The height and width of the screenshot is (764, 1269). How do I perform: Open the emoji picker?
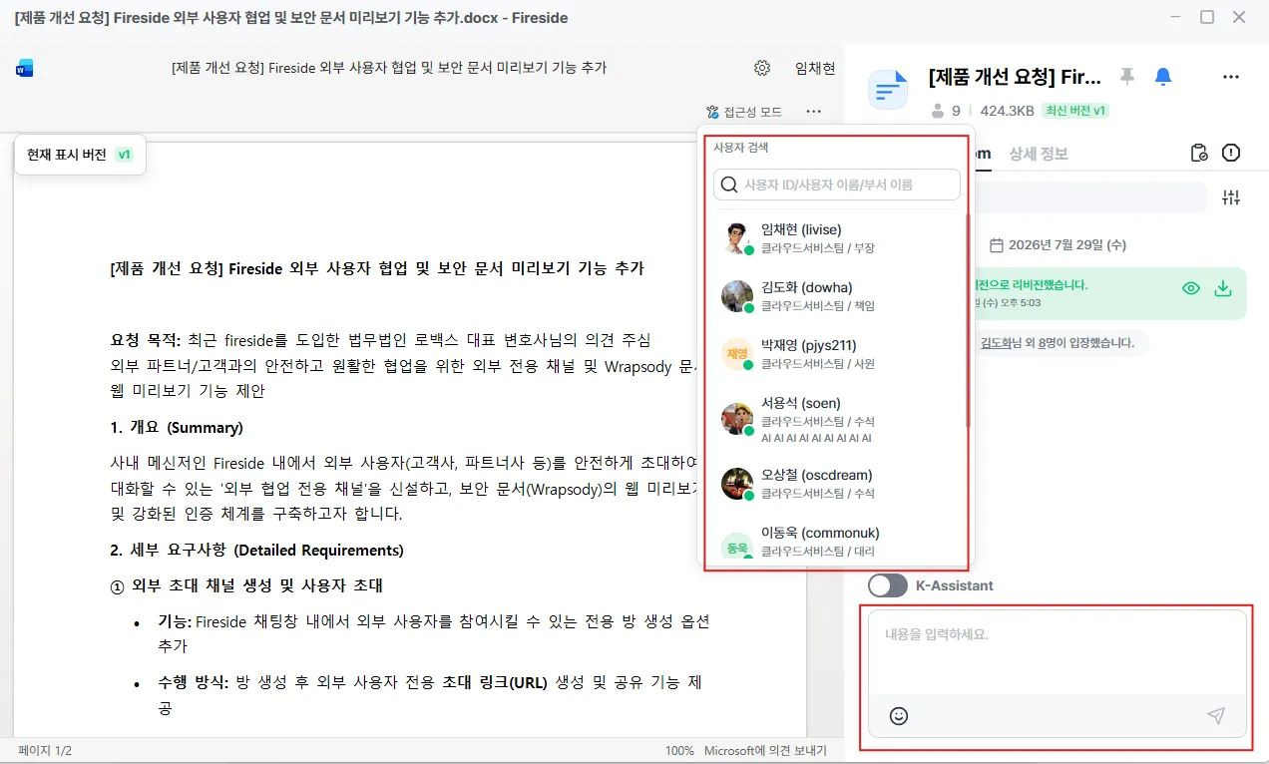coord(899,716)
